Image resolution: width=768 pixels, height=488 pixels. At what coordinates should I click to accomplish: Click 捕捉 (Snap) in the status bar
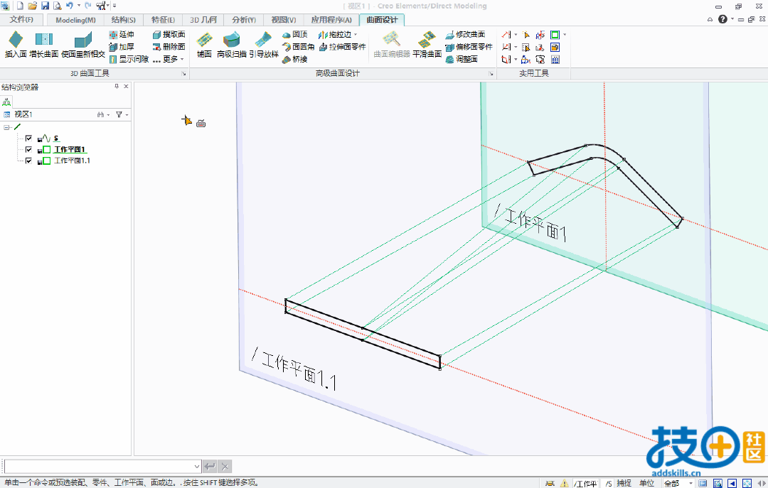pos(624,483)
